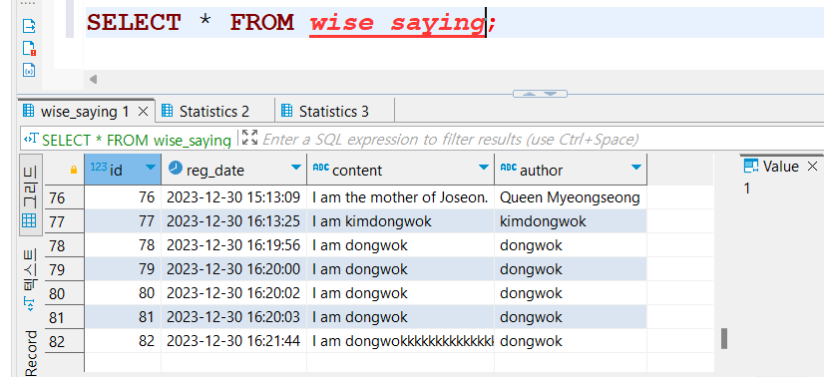Screen dimensions: 824x377
Task: Open the reg_date column dropdown arrow
Action: click(296, 168)
